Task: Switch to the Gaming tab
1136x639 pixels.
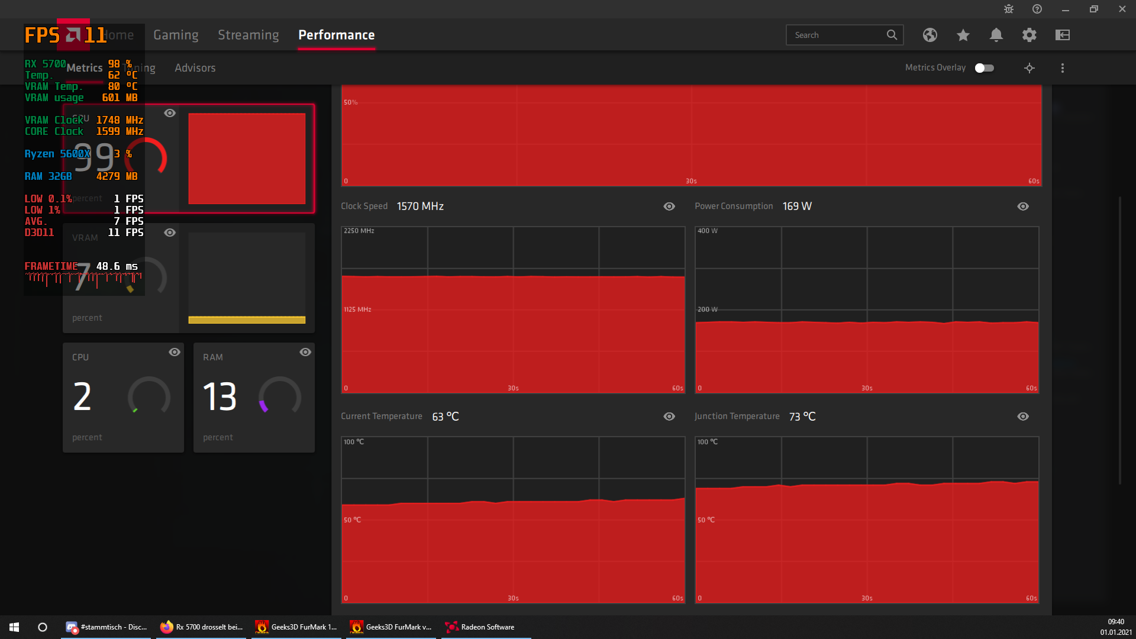Action: coord(176,35)
